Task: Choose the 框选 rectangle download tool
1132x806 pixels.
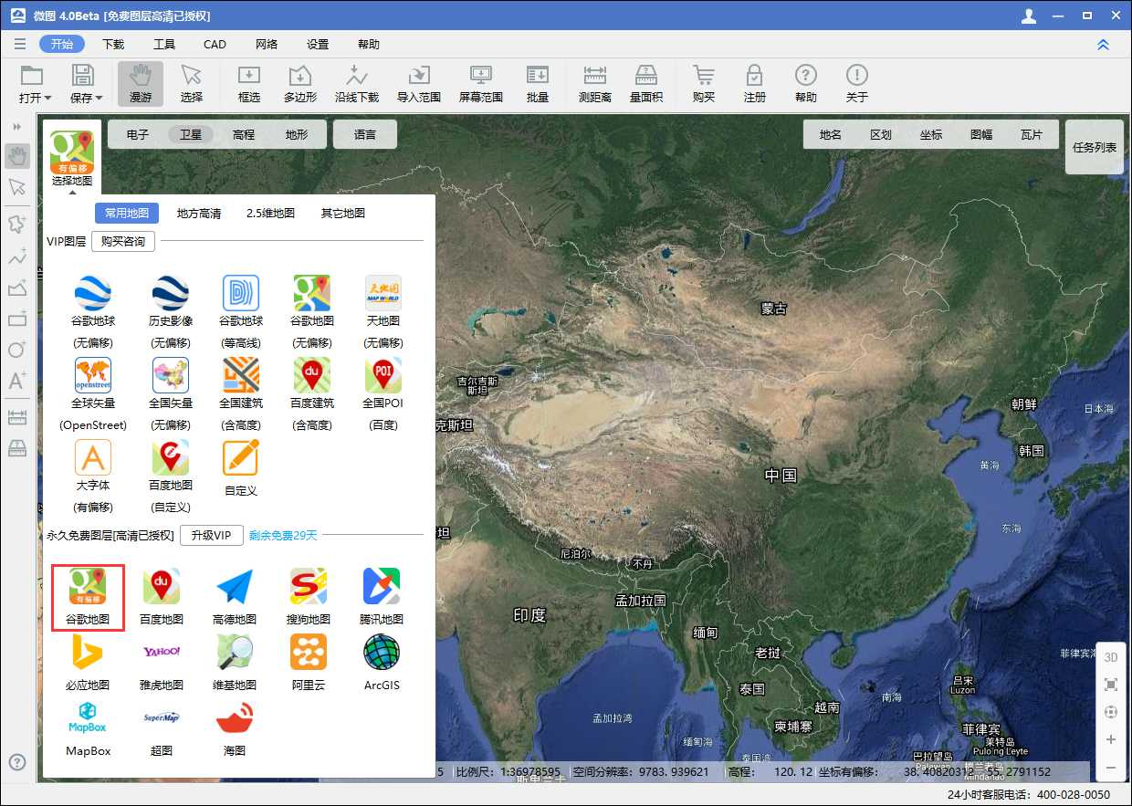Action: (249, 84)
